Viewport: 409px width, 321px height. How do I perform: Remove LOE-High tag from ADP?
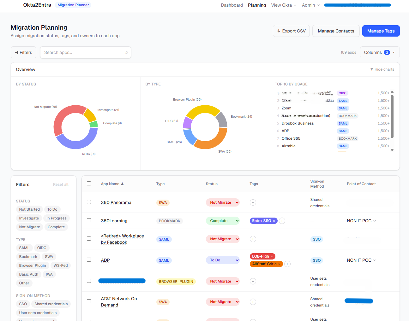point(272,256)
